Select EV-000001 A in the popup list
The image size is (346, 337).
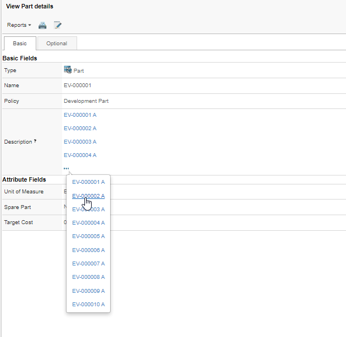[x=88, y=182]
